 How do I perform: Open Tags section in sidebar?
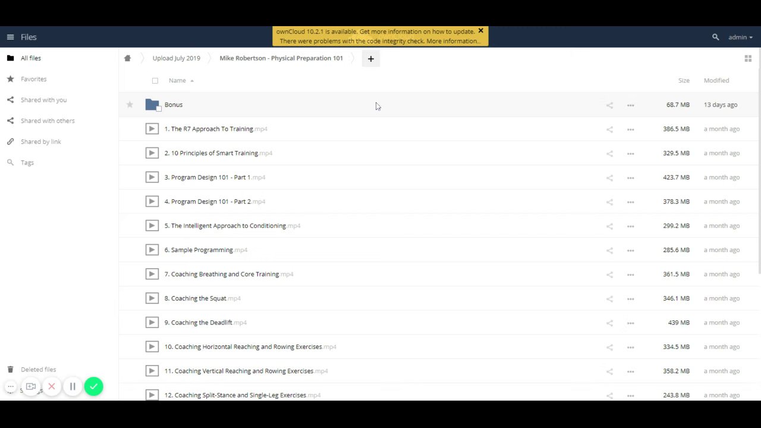pyautogui.click(x=27, y=162)
